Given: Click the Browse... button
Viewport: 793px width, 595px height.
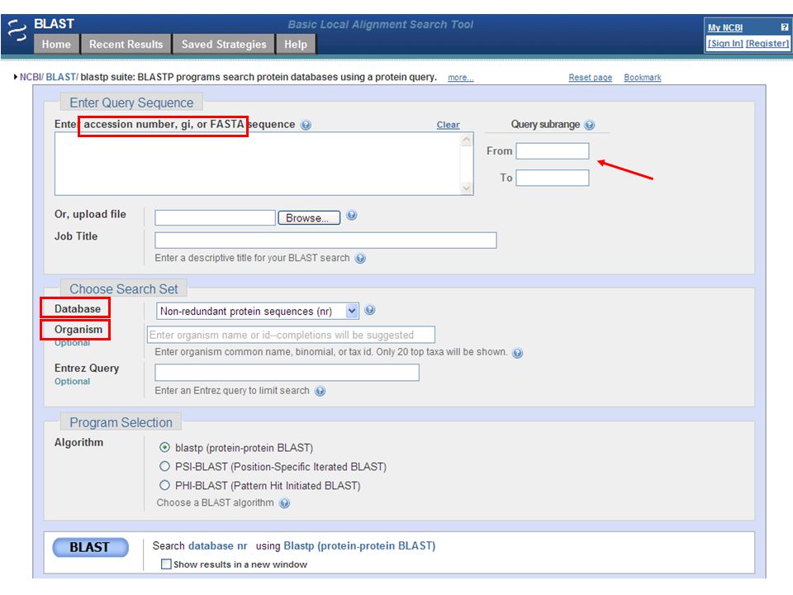Looking at the screenshot, I should (309, 218).
